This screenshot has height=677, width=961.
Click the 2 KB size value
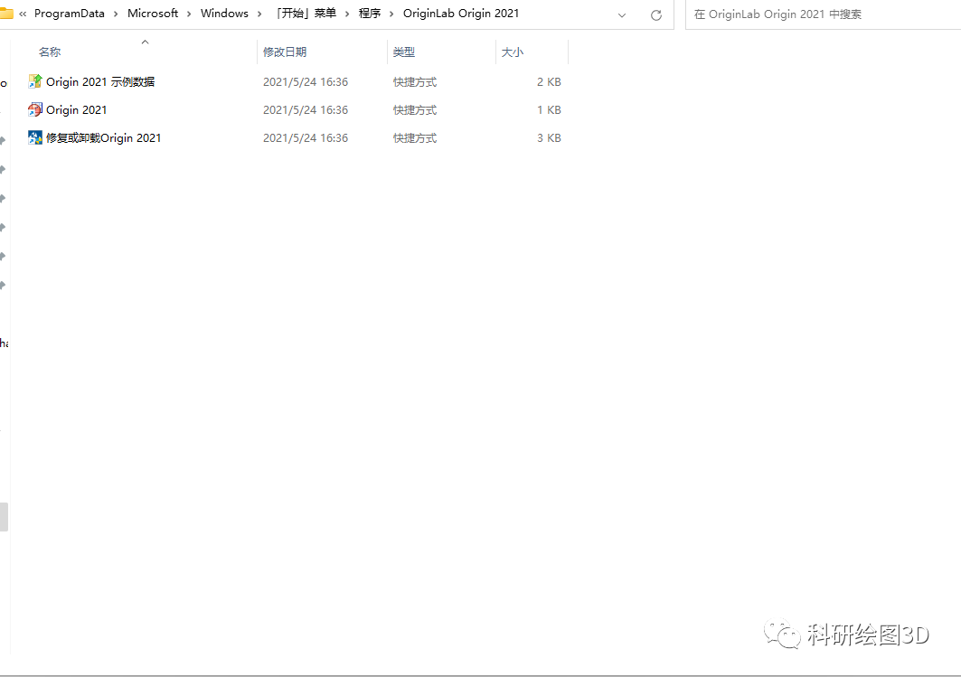549,82
